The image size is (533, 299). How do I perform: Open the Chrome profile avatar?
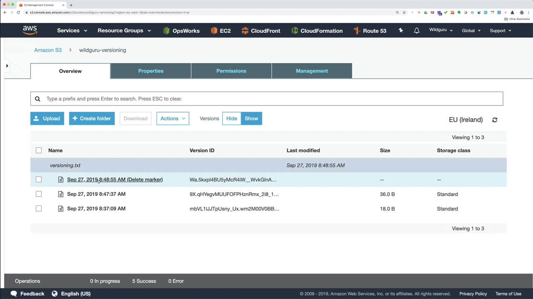point(522,12)
